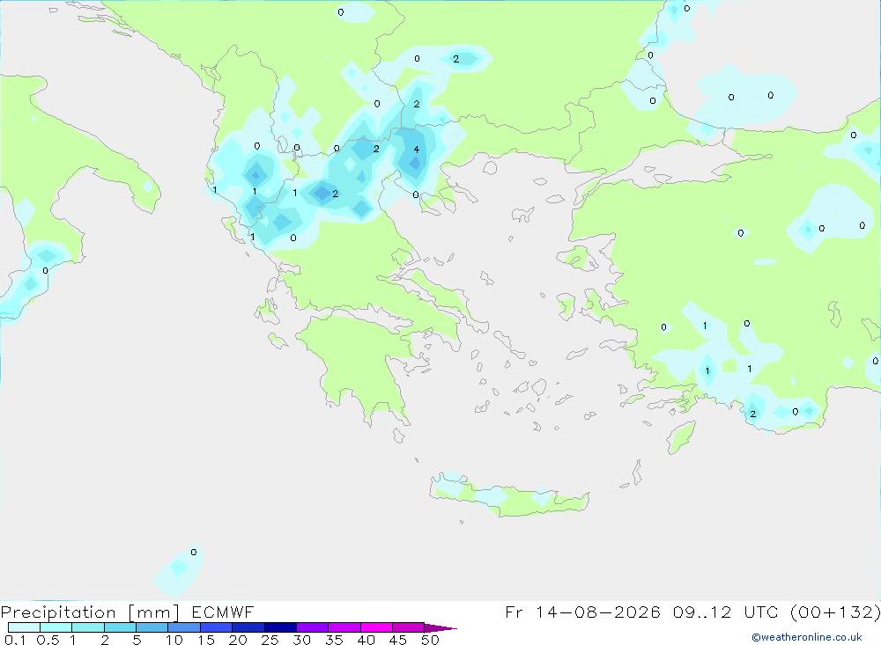Click the legend swatch between 0.1 and 0.5
Image resolution: width=881 pixels, height=645 pixels.
[24, 627]
